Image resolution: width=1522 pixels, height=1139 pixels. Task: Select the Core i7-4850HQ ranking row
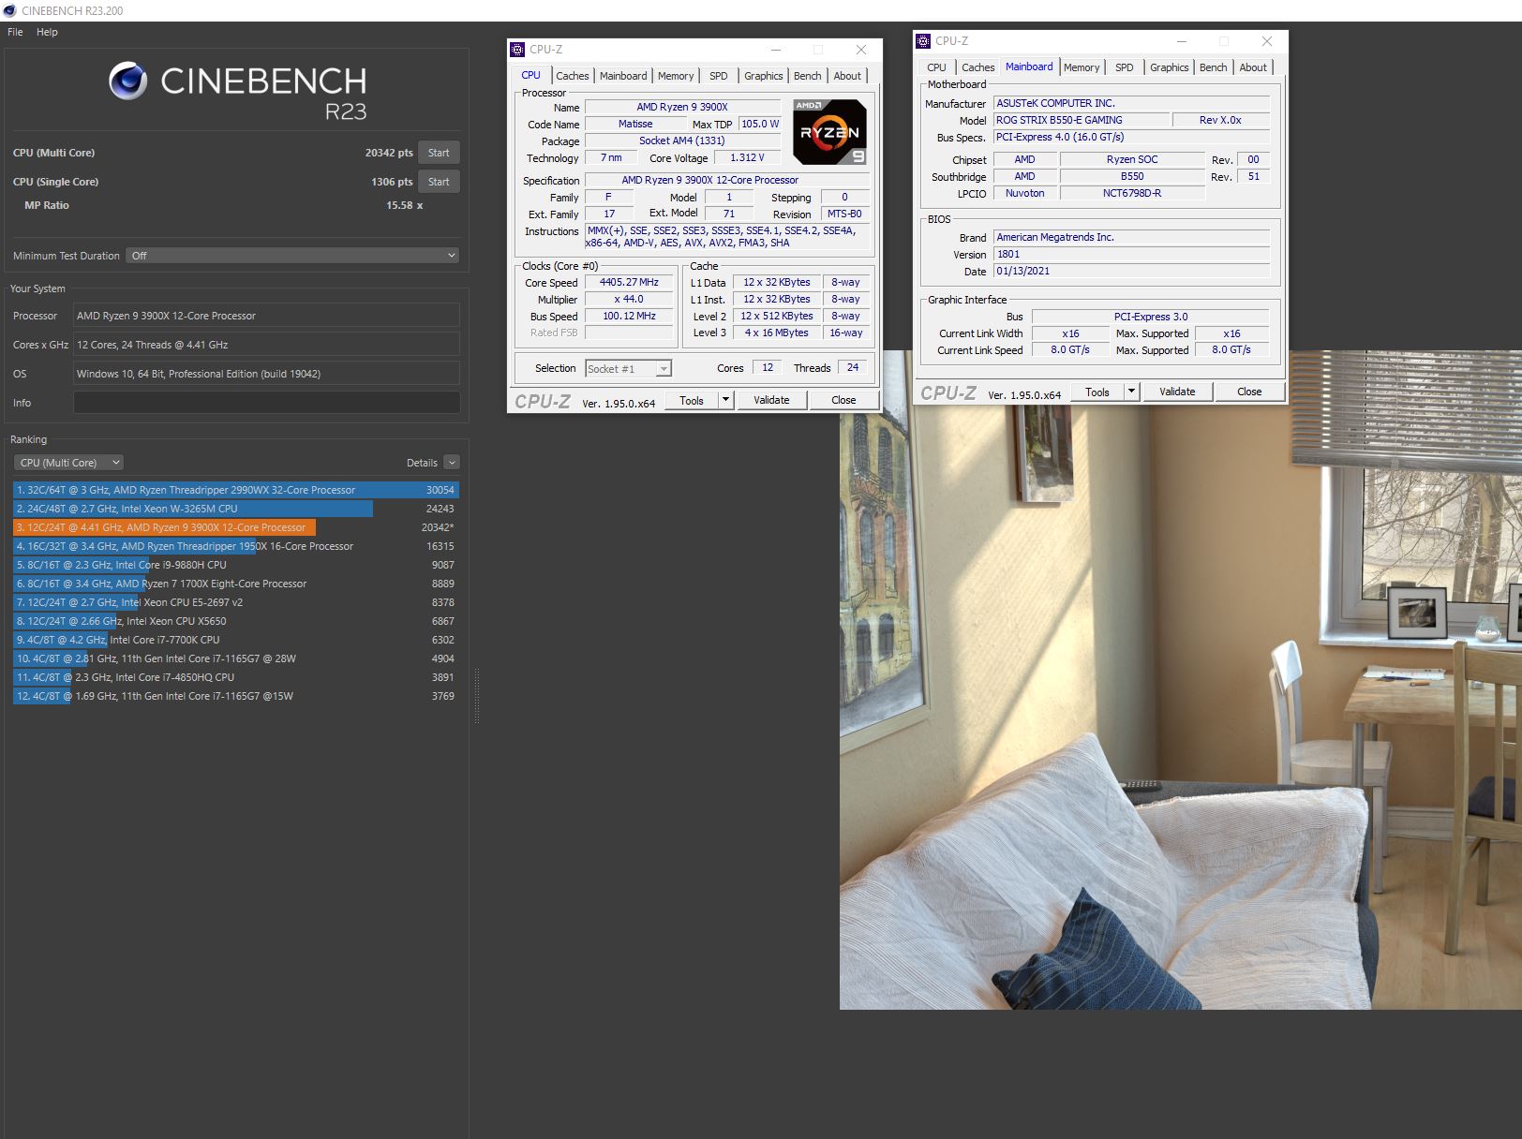click(x=235, y=677)
